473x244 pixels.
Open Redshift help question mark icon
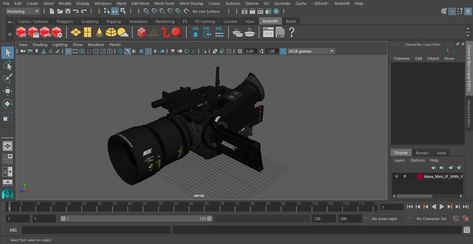click(x=292, y=33)
